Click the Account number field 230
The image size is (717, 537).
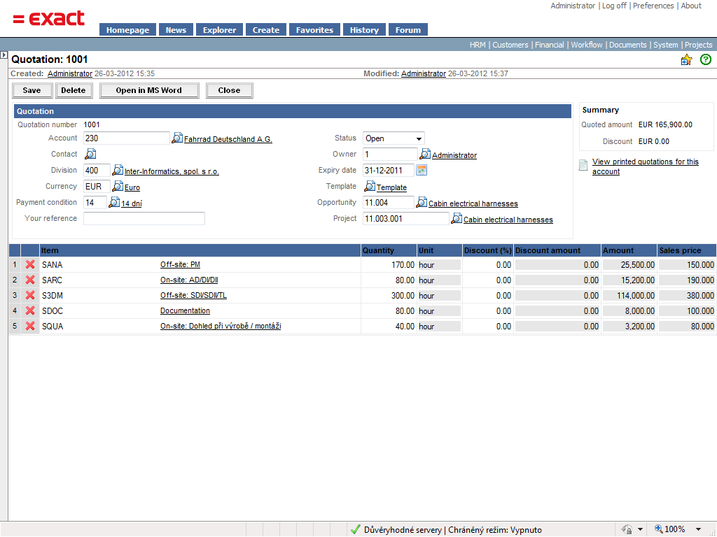127,138
